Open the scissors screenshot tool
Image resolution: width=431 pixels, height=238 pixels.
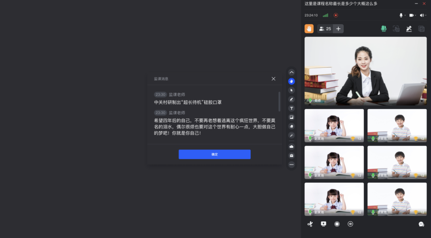click(310, 224)
